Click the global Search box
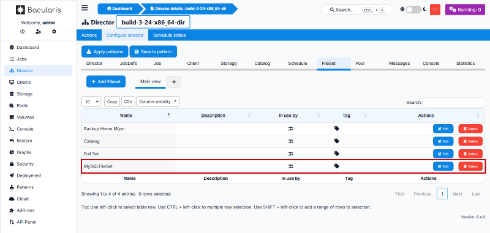 (x=358, y=10)
